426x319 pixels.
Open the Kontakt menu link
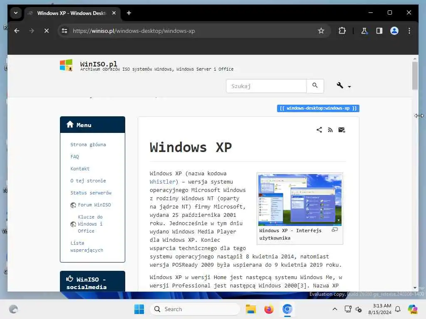80,169
